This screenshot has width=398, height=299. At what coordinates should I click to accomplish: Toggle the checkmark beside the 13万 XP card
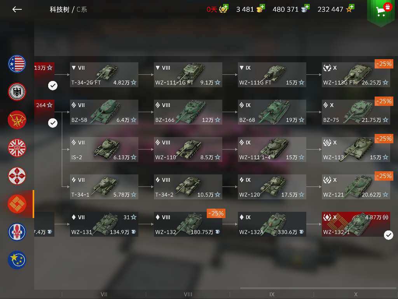point(53,86)
